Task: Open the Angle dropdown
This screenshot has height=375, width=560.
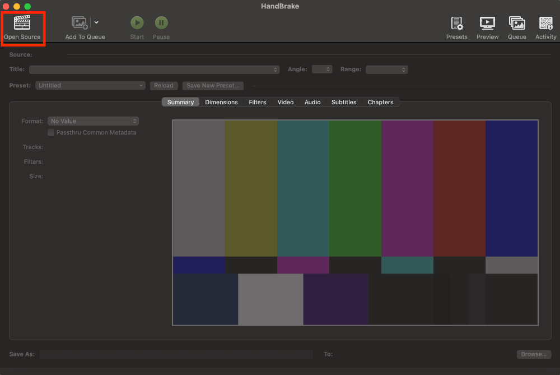Action: (x=322, y=70)
